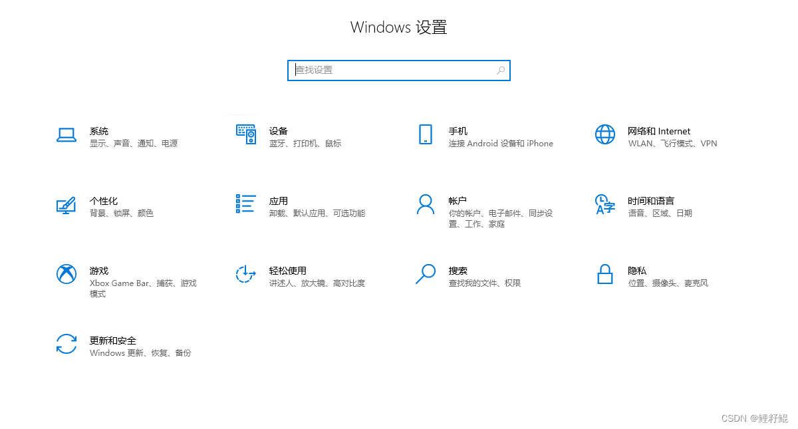The width and height of the screenshot is (798, 429).
Task: Click the text 位置、摄像头、麦克风
Action: pos(668,283)
